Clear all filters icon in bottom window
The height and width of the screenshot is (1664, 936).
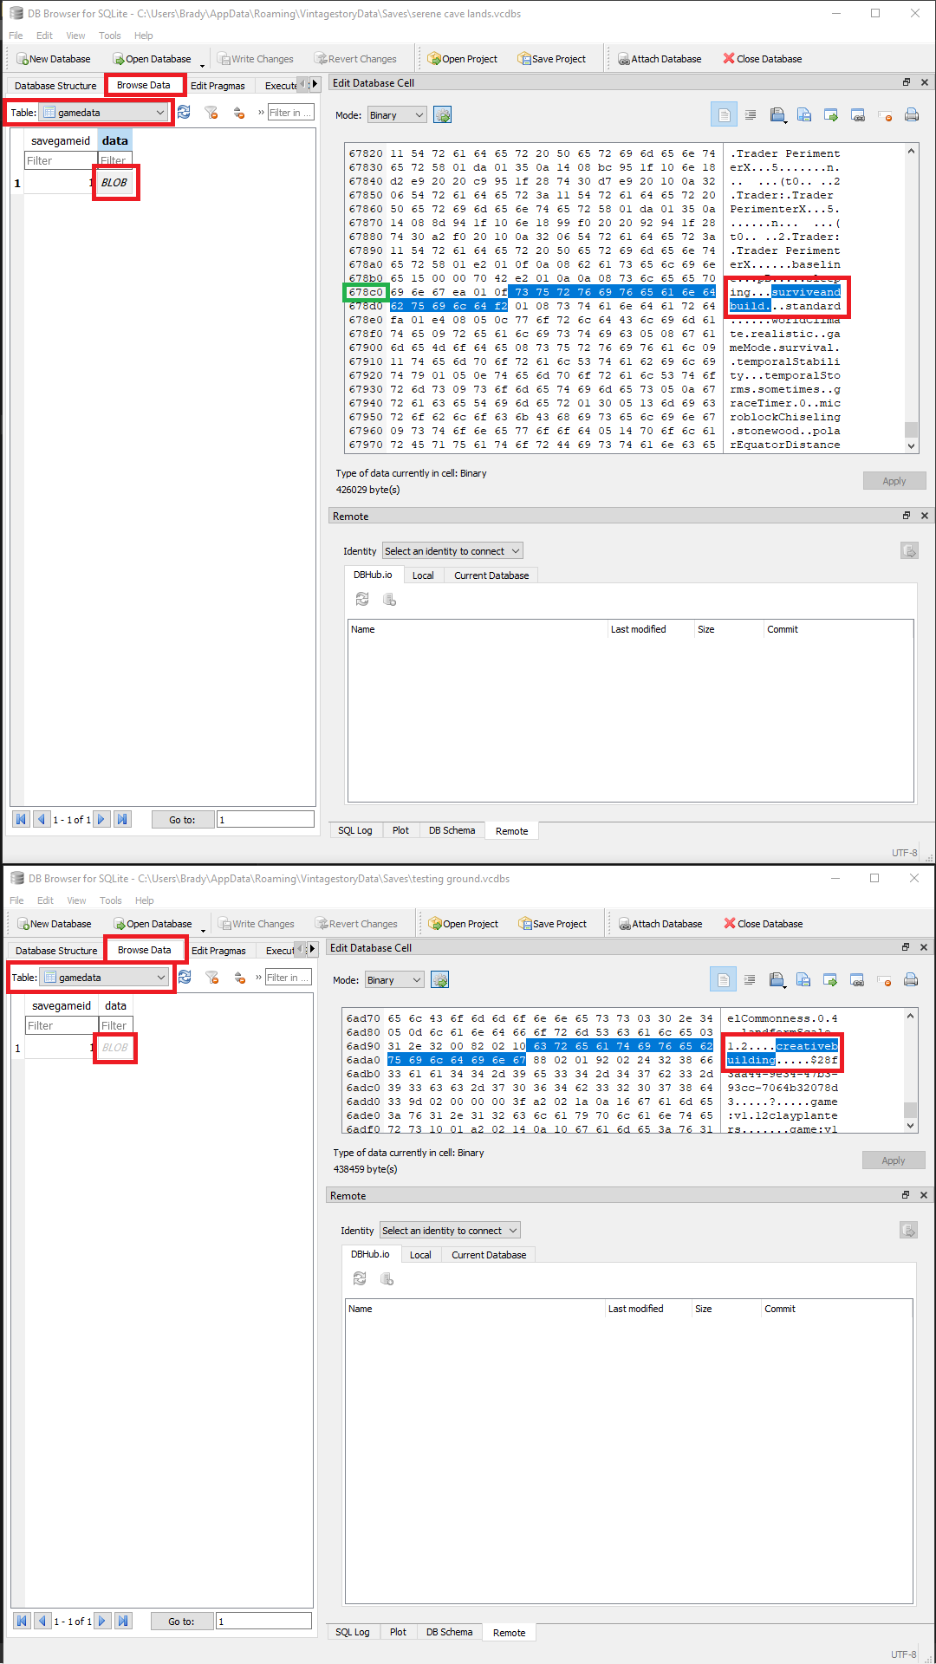(212, 978)
